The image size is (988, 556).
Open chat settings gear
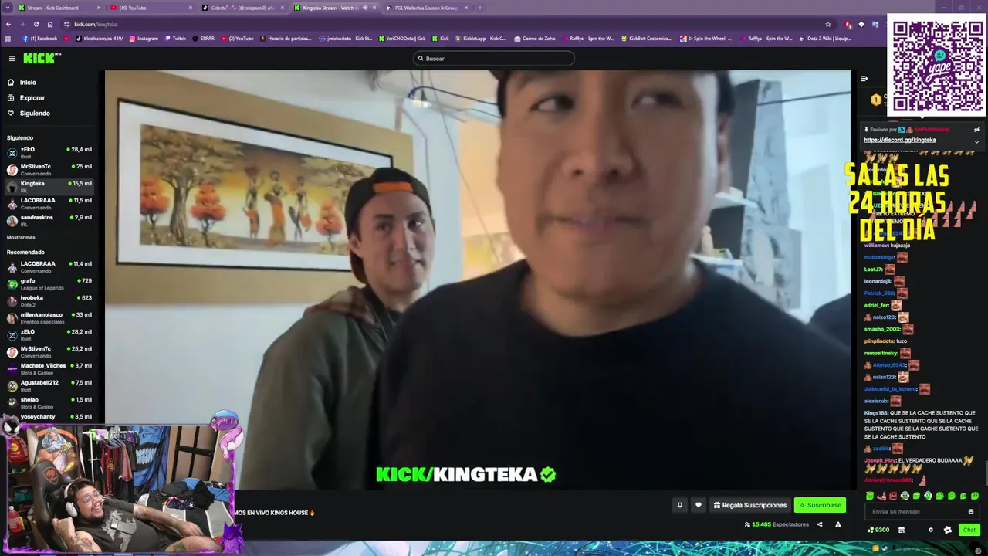coord(930,530)
